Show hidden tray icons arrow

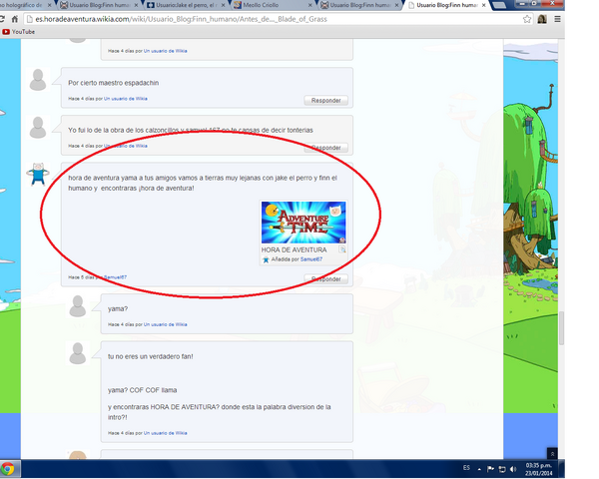click(479, 469)
